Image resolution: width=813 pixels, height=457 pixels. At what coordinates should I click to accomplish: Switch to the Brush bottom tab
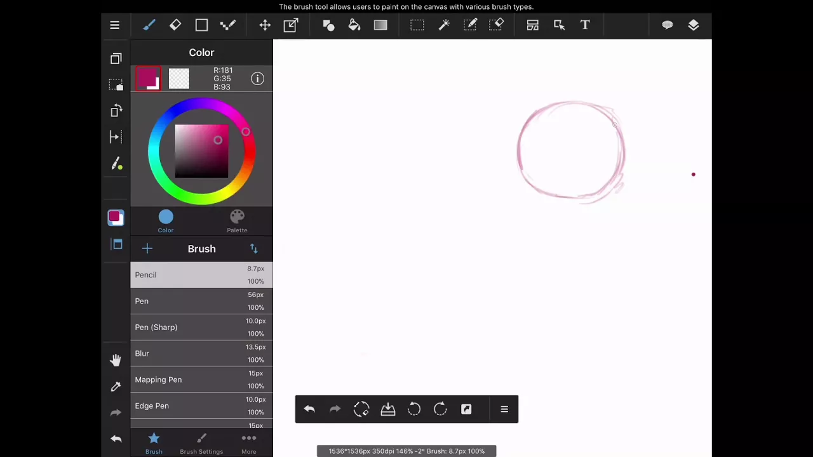(x=154, y=443)
